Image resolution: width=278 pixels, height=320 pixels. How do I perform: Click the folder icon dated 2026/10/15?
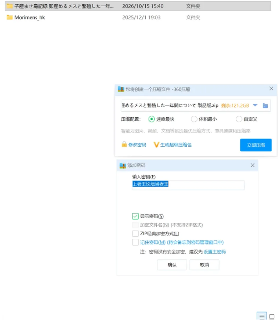coord(10,6)
